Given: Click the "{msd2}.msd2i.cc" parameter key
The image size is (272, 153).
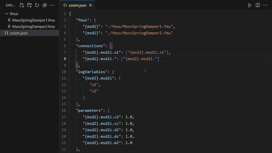Looking at the screenshot, I should pyautogui.click(x=102, y=124).
